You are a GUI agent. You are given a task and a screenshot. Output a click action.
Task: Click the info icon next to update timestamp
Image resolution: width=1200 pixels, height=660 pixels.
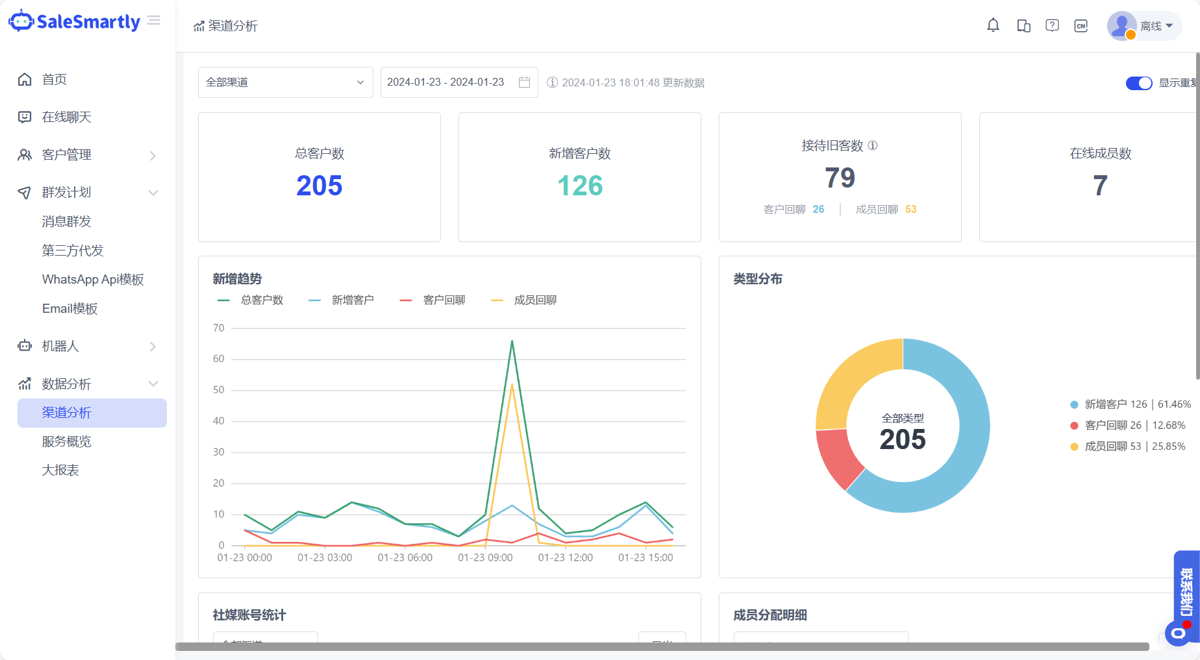(552, 82)
